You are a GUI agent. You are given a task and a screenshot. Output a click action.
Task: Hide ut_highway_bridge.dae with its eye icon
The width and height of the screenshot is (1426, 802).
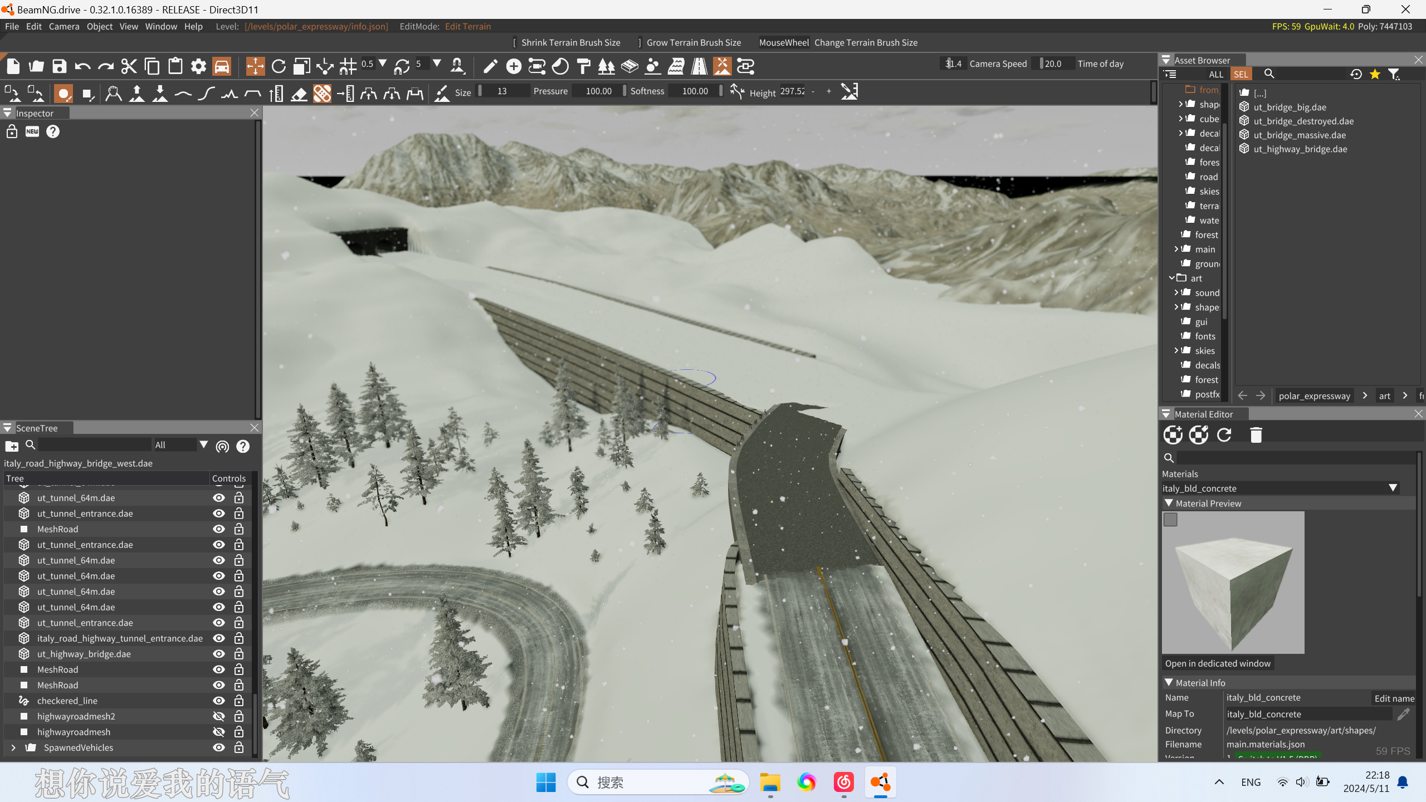click(x=219, y=654)
